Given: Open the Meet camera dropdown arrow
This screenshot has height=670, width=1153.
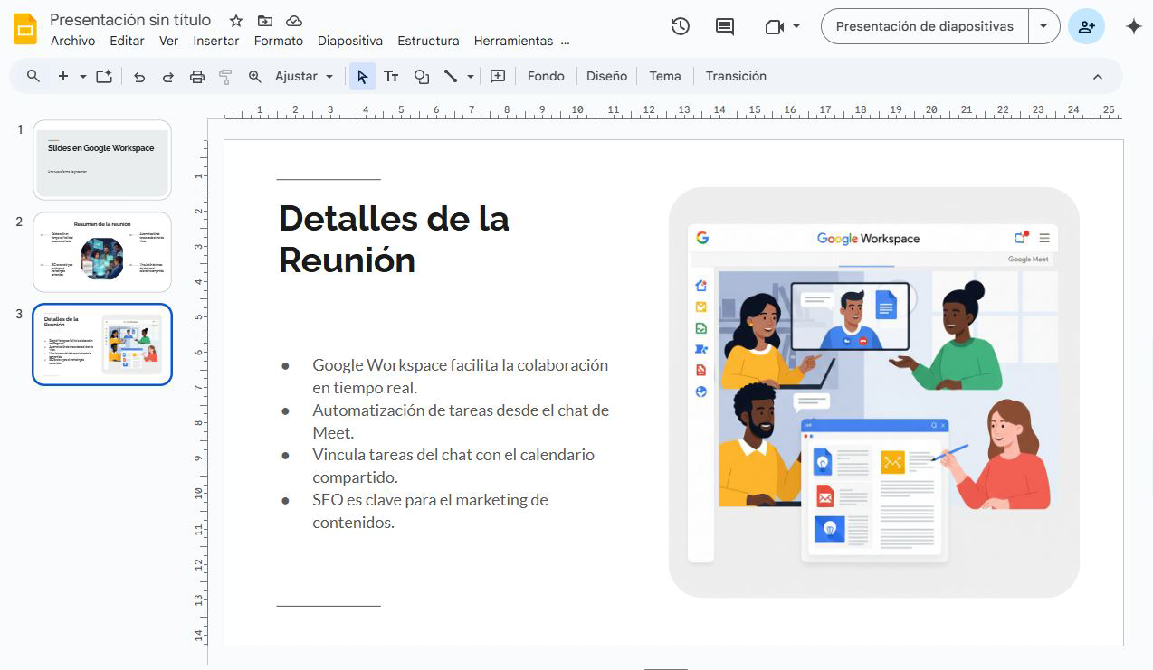Looking at the screenshot, I should tap(796, 26).
